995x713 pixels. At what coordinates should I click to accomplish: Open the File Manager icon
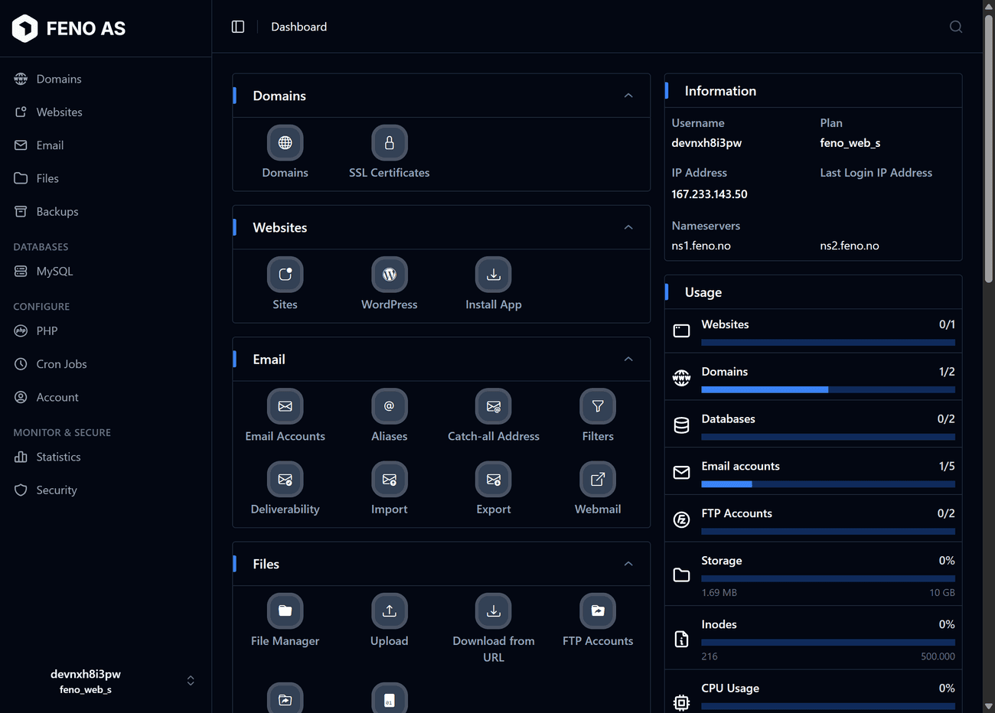click(x=285, y=611)
